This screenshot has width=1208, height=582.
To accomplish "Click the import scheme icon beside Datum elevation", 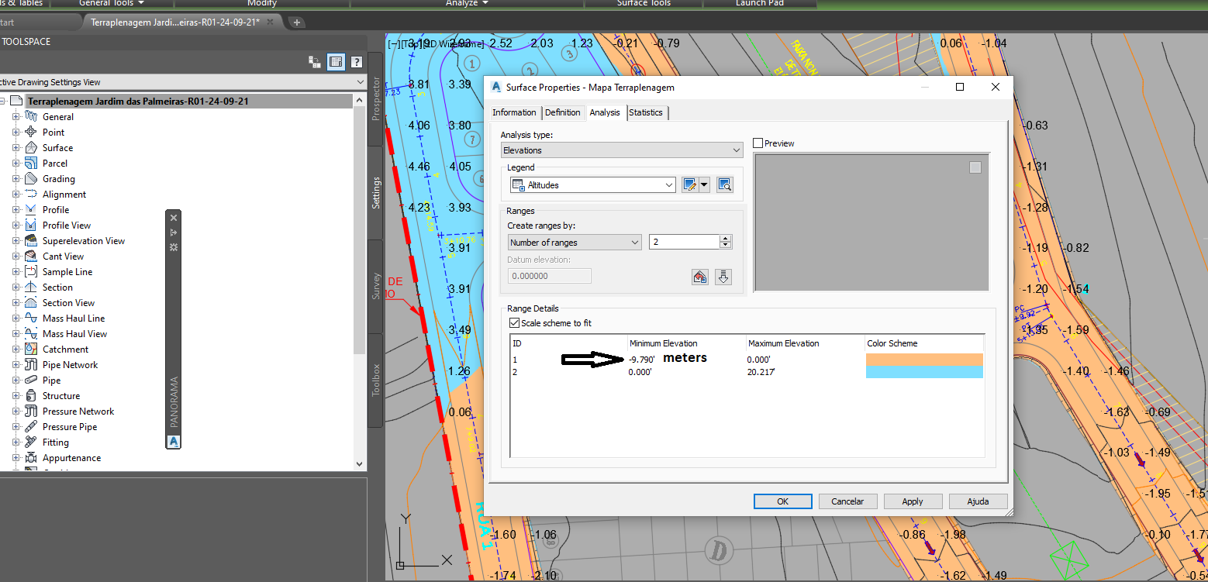I will (x=699, y=277).
